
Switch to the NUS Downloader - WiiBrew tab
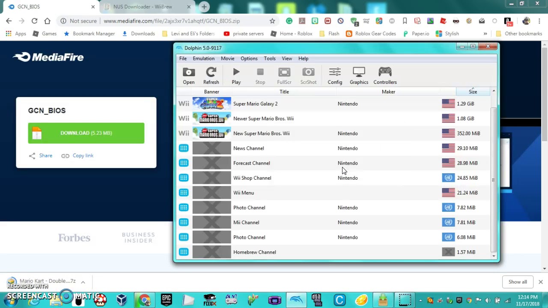click(146, 7)
